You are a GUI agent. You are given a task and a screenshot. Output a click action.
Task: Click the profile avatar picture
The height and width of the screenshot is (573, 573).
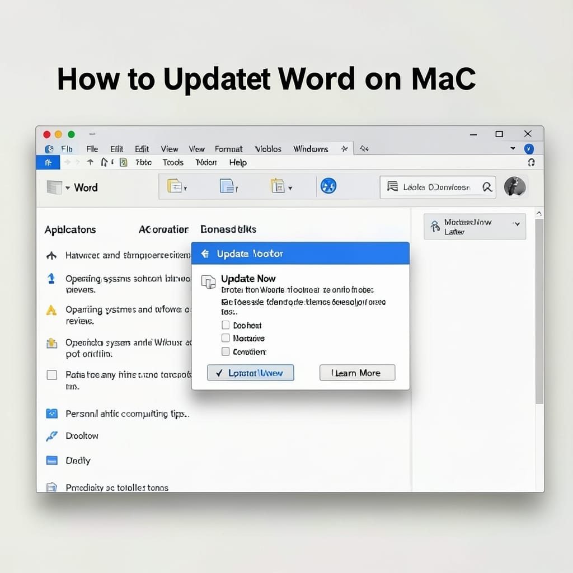click(515, 187)
